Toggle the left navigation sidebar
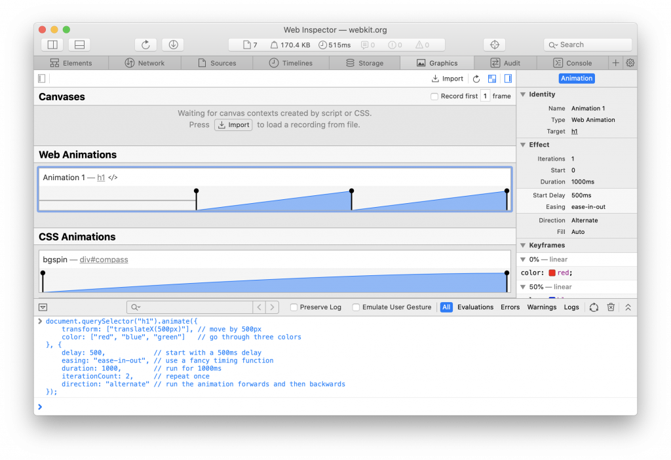Screen dimensions: 671x460 point(41,79)
